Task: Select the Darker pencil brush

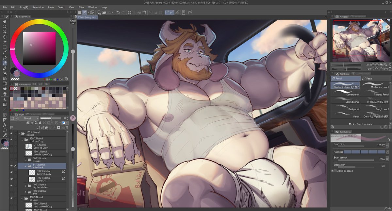Action: pyautogui.click(x=346, y=93)
